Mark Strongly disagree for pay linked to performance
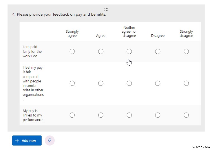Screen dimensions: 213x150 [186, 115]
